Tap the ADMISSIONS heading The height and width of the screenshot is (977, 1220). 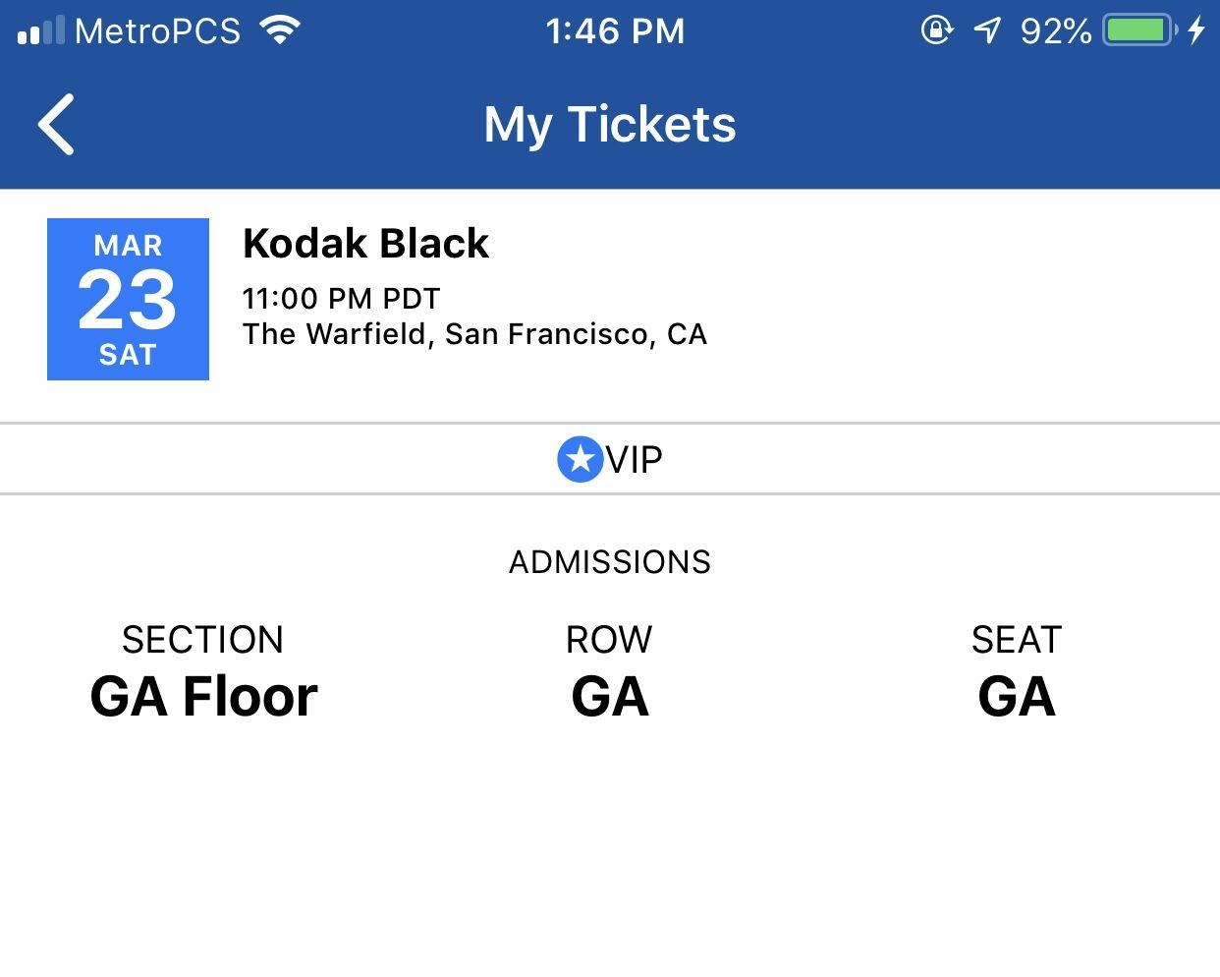(610, 562)
